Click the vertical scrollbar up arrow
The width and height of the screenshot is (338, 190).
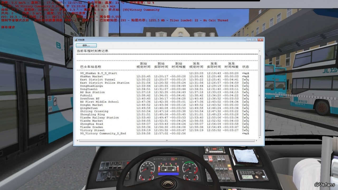(x=259, y=51)
